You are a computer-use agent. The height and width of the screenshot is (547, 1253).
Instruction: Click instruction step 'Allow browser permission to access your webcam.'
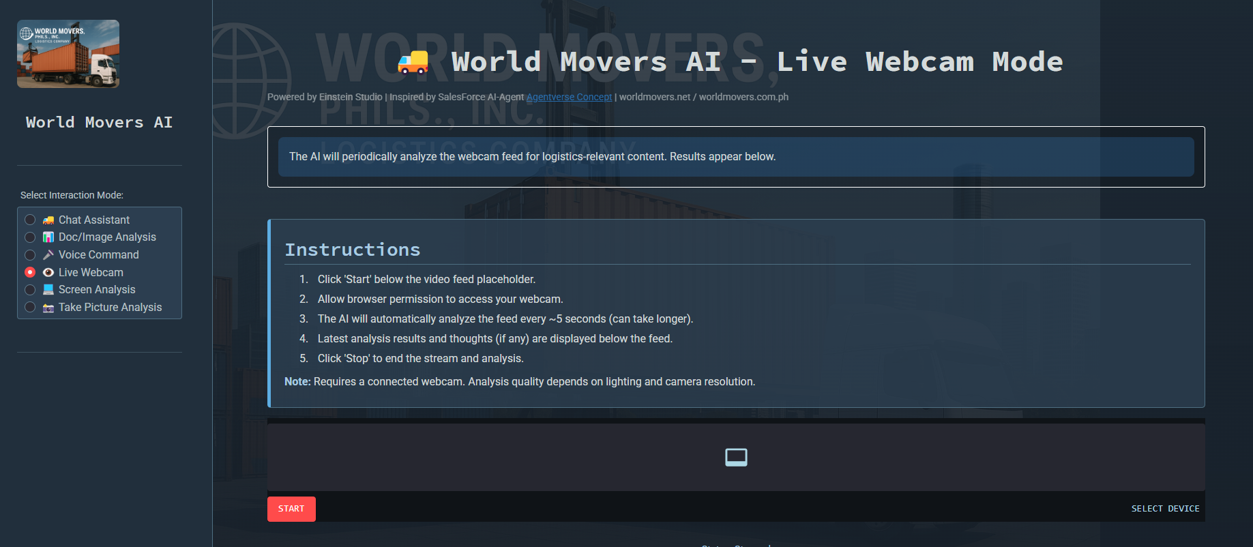coord(440,299)
